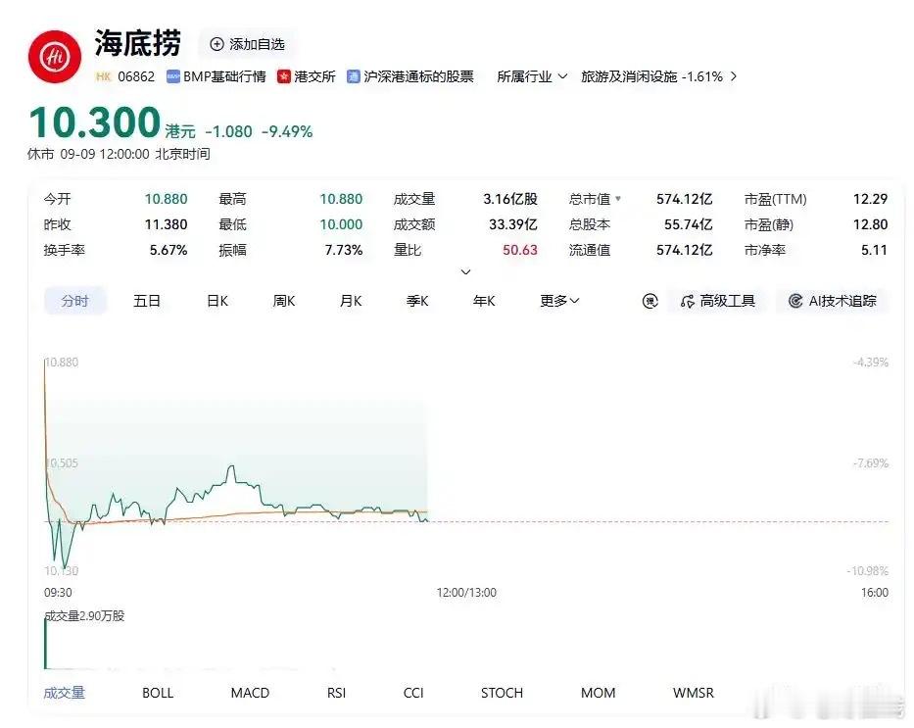Click the 市盈(TTM) value 12.29

870,199
